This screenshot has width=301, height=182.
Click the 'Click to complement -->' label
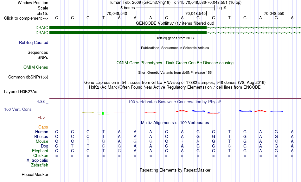coord(26,18)
